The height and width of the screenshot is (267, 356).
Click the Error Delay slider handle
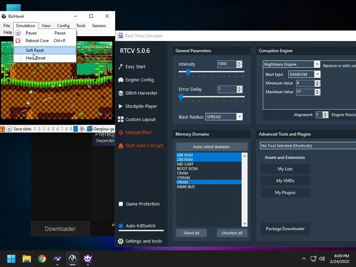click(x=181, y=97)
